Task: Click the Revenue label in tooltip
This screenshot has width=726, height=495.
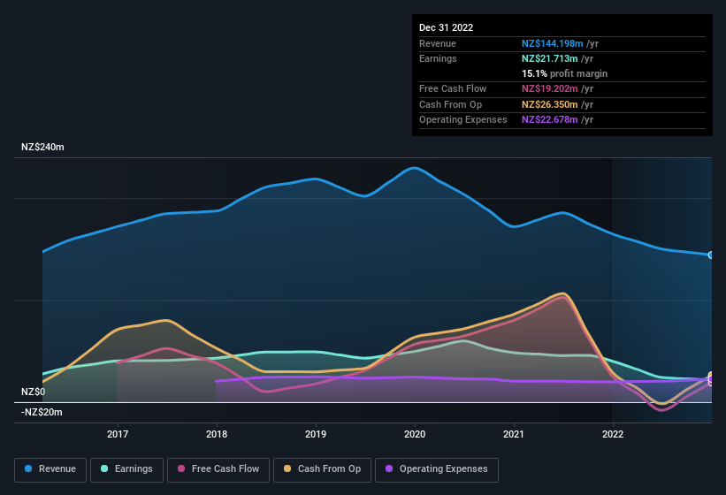Action: 438,43
